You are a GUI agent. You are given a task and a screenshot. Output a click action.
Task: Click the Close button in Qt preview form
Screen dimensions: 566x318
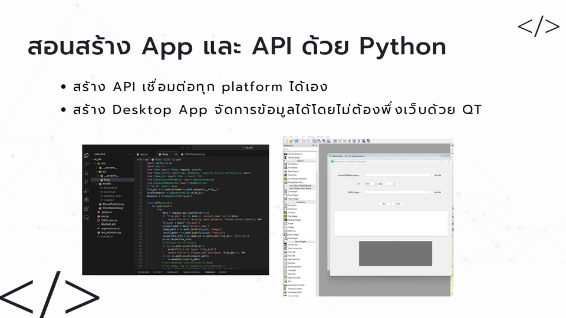coord(397,204)
